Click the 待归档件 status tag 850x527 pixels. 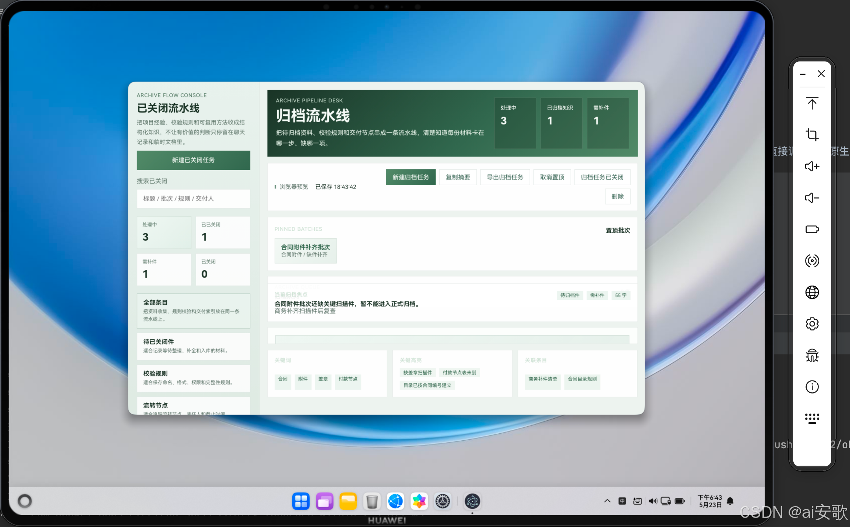tap(570, 295)
